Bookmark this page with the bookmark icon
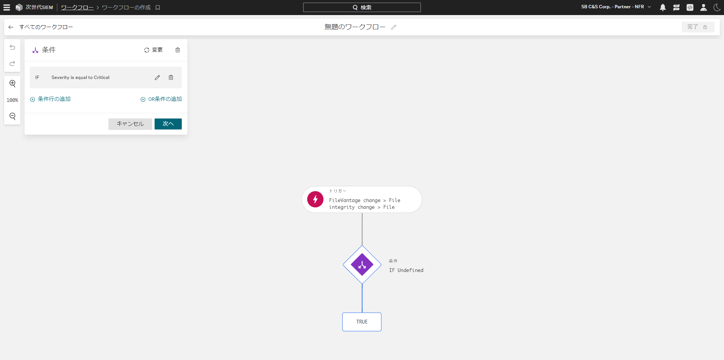Image resolution: width=724 pixels, height=360 pixels. coord(158,8)
